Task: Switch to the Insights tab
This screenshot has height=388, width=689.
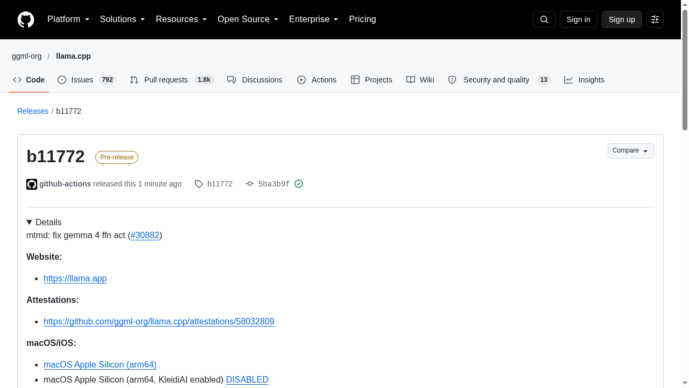Action: [584, 80]
